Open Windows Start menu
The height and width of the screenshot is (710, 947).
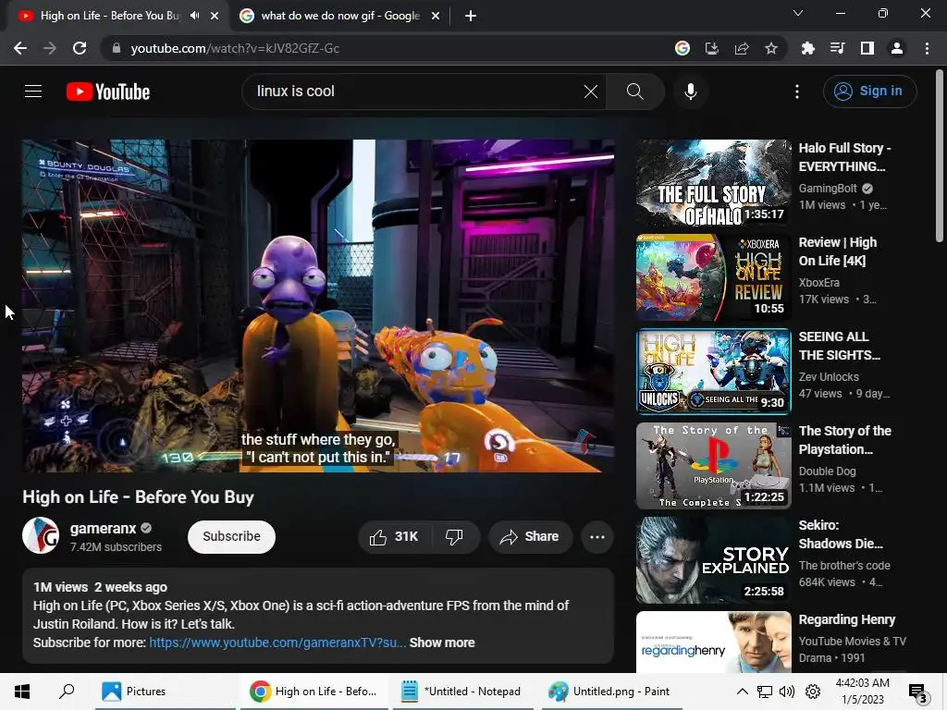[x=22, y=692]
